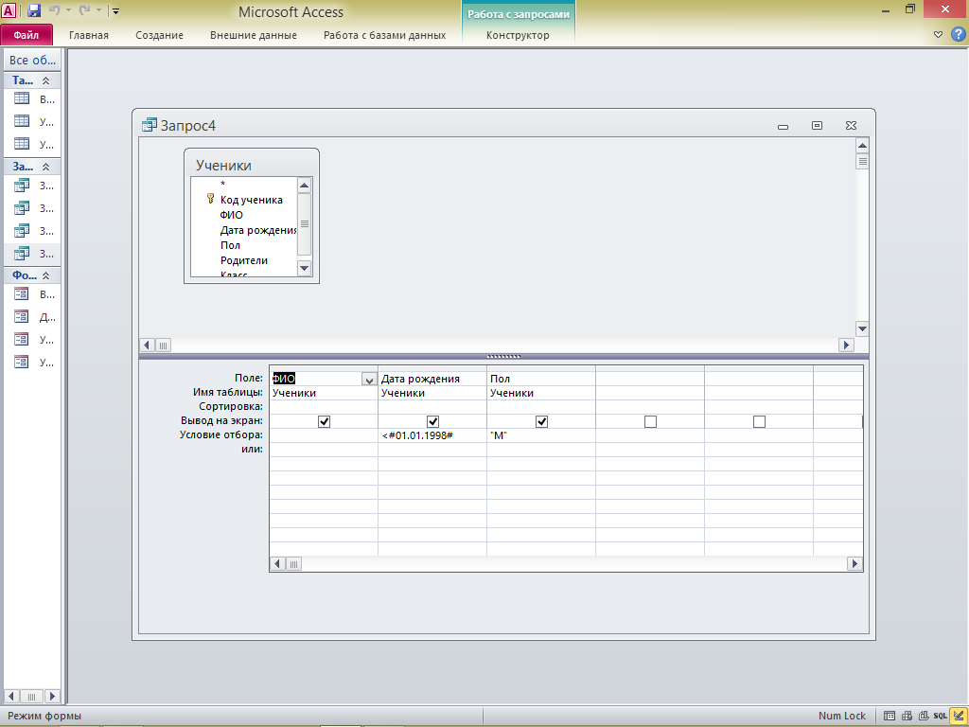Click the key icon beside Код ученика
The height and width of the screenshot is (727, 969).
click(210, 199)
